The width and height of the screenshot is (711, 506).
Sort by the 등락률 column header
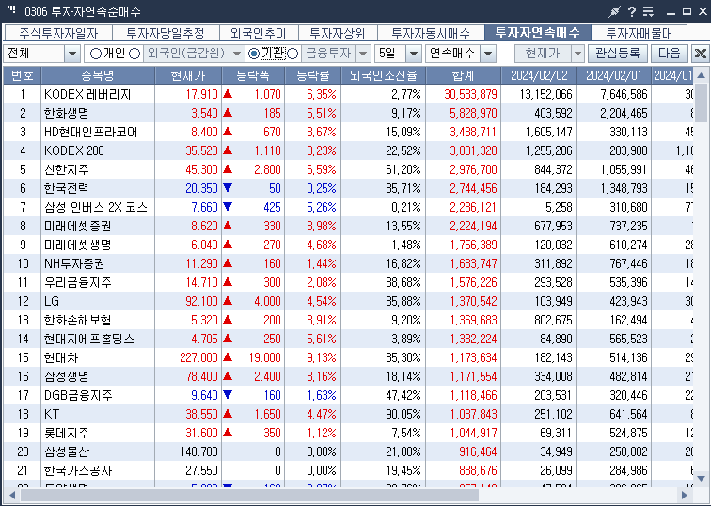click(x=313, y=75)
